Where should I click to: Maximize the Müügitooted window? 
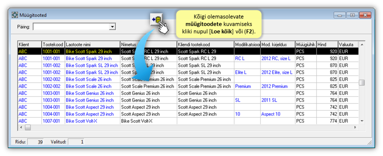pyautogui.click(x=352, y=15)
